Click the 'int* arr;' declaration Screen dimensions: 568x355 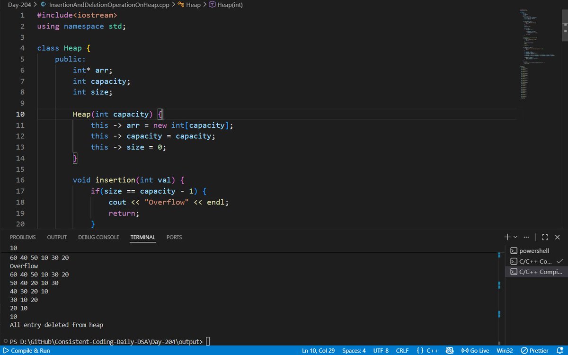(93, 70)
